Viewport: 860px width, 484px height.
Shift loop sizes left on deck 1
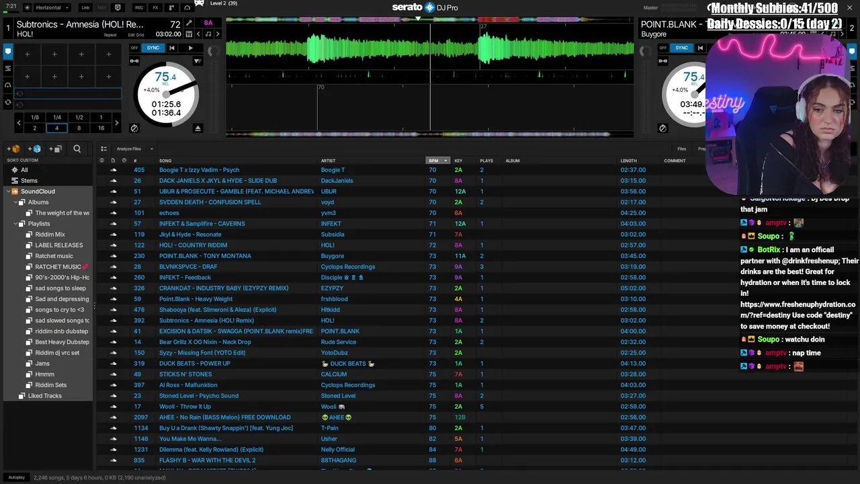point(19,123)
